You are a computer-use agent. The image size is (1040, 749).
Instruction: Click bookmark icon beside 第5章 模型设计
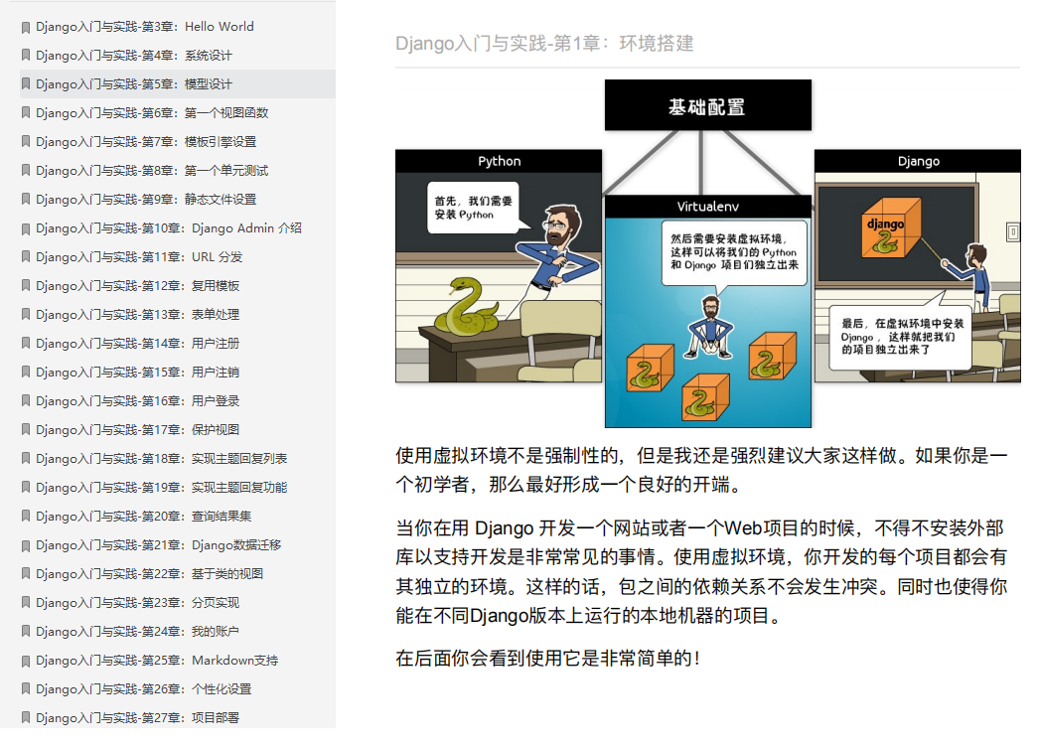click(26, 84)
